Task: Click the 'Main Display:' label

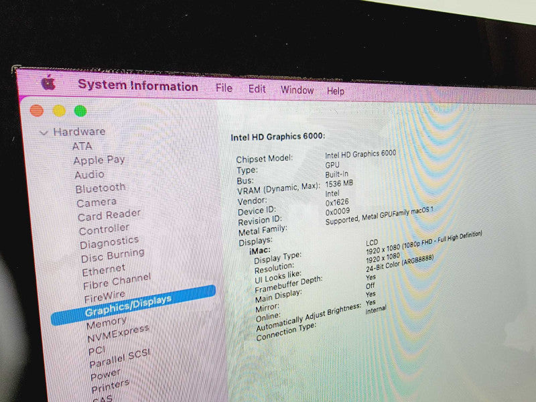Action: [x=279, y=296]
